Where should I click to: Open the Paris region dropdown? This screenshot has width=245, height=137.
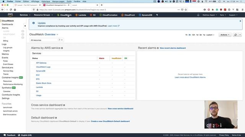(223, 15)
